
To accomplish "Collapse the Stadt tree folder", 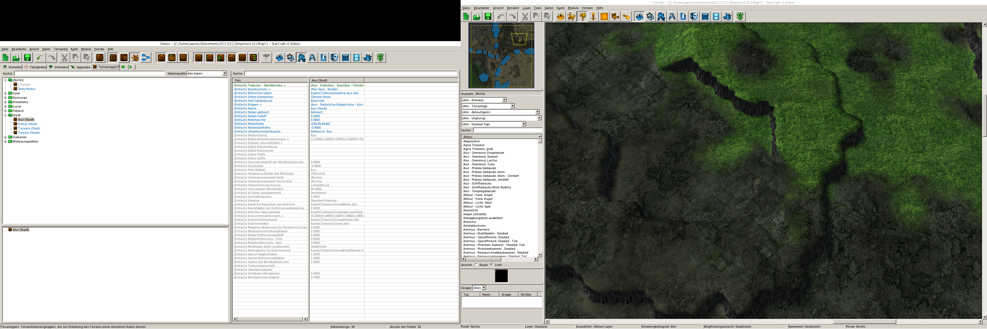I will click(5, 115).
